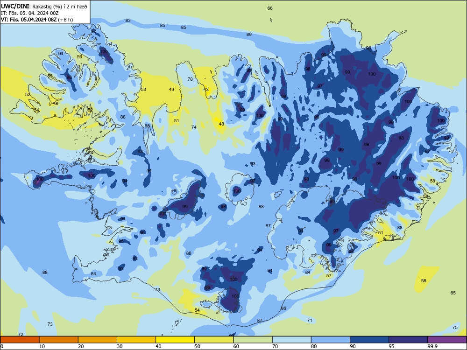The image size is (467, 350).
Task: Click the humidity value '75' in the bottom-right corner
Action: [455, 328]
